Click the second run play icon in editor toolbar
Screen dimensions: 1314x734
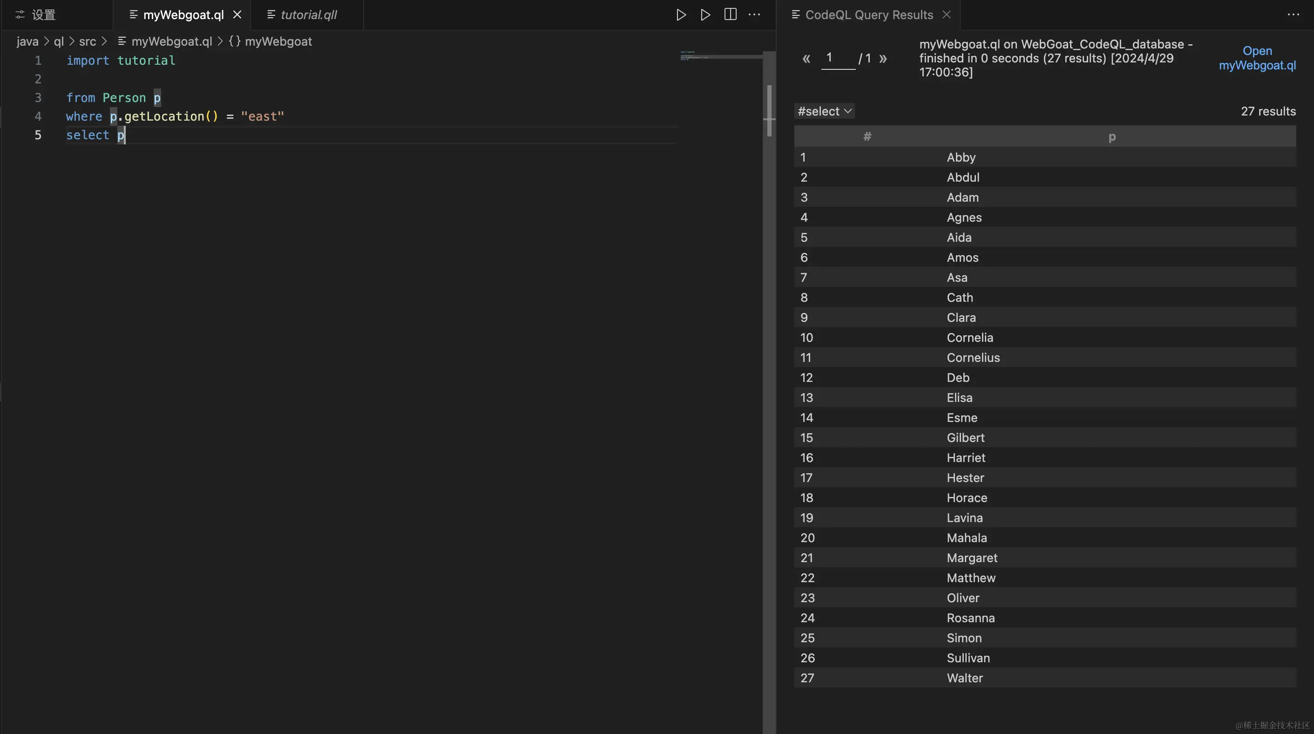click(705, 15)
